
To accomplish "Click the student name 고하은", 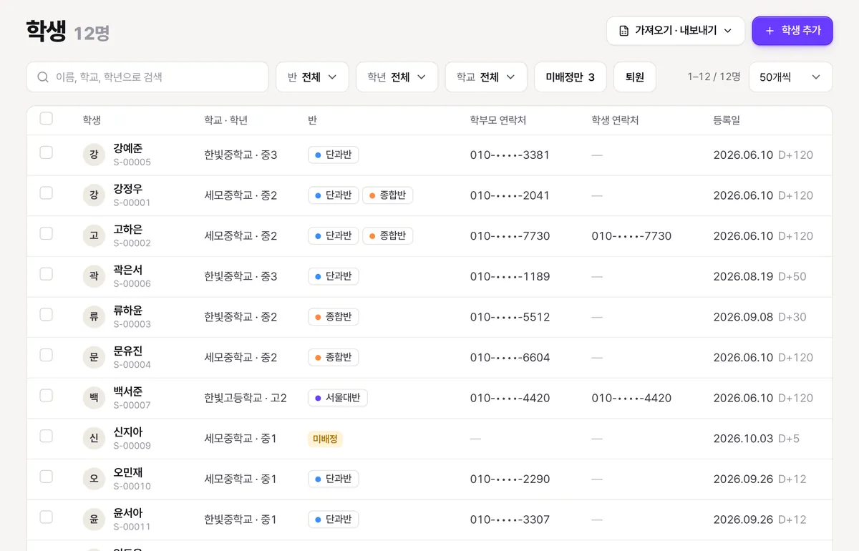I will click(x=128, y=229).
